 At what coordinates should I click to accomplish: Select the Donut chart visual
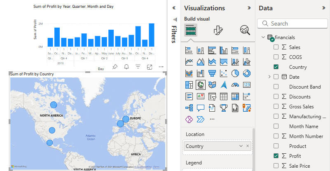[x=246, y=73]
